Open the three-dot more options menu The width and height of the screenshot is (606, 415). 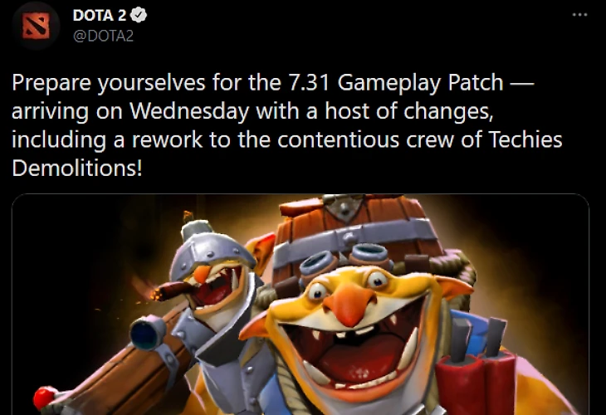579,15
